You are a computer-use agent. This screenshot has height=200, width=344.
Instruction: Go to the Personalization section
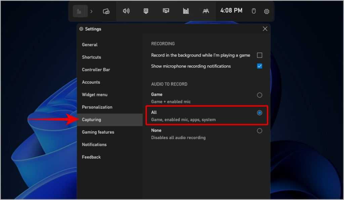tap(97, 107)
